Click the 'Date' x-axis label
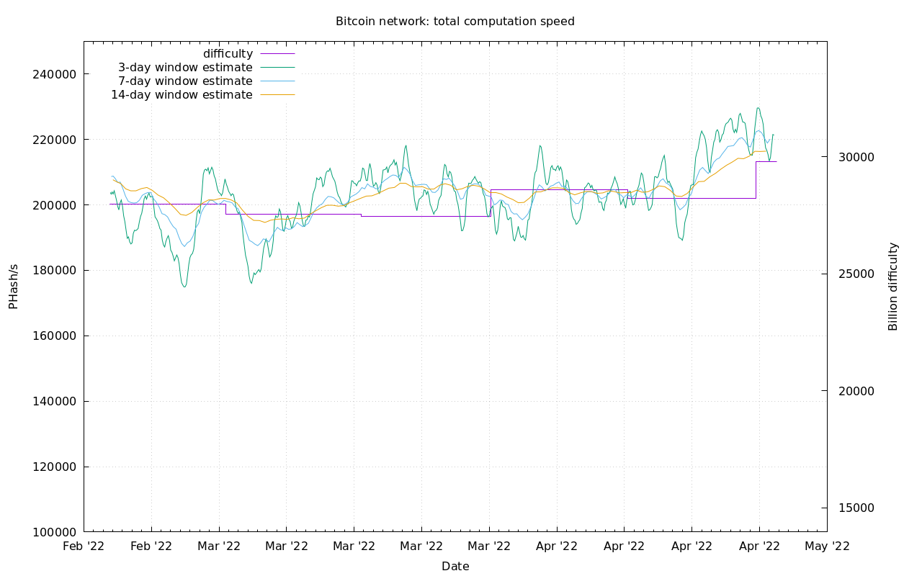922x576 pixels. (x=455, y=567)
